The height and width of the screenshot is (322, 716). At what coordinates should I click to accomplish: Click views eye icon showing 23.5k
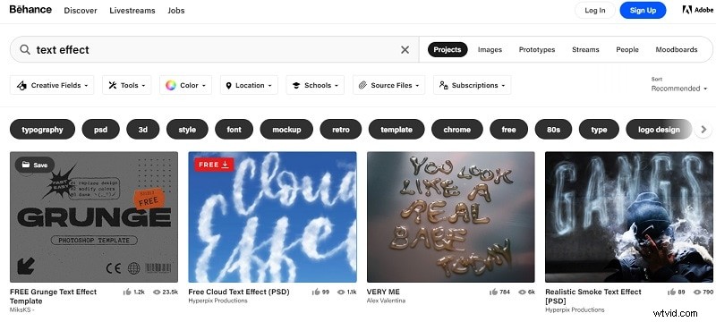click(x=157, y=292)
